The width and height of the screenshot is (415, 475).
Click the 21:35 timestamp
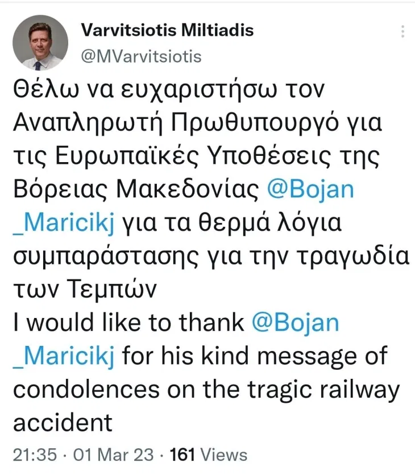(32, 455)
